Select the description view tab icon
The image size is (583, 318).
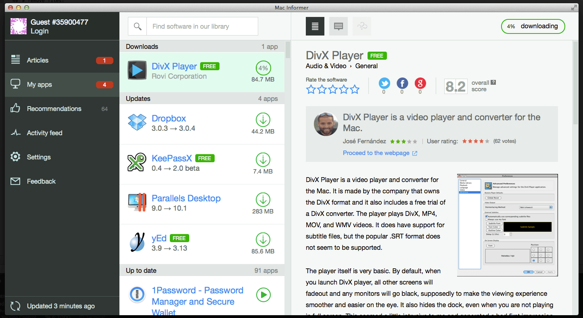pyautogui.click(x=315, y=26)
